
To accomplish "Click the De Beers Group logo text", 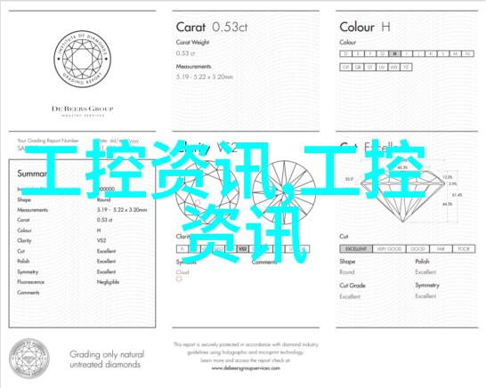I will [83, 109].
